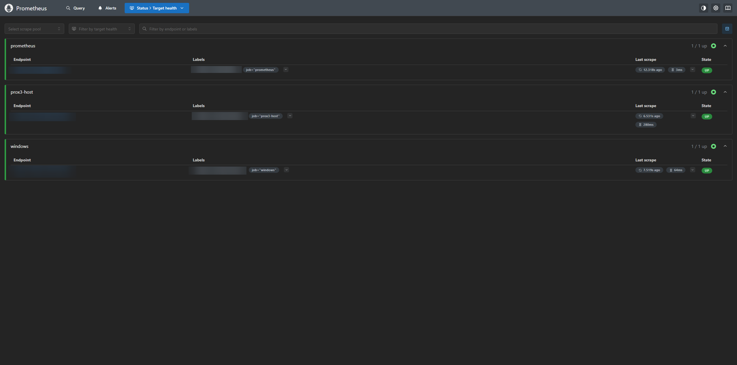
Task: Collapse the prometheus scrape pool section
Action: tap(725, 46)
